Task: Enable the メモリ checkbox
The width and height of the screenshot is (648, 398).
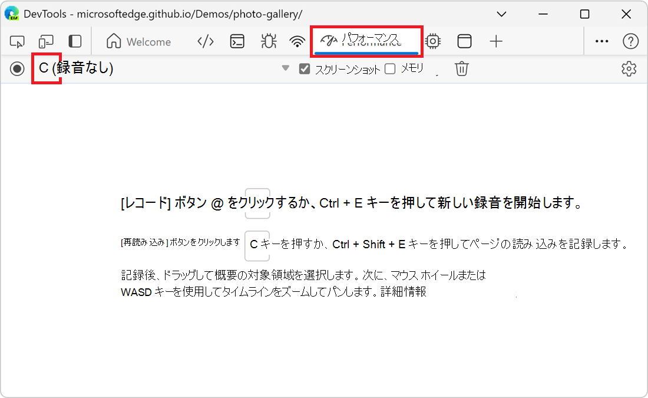Action: pyautogui.click(x=390, y=69)
